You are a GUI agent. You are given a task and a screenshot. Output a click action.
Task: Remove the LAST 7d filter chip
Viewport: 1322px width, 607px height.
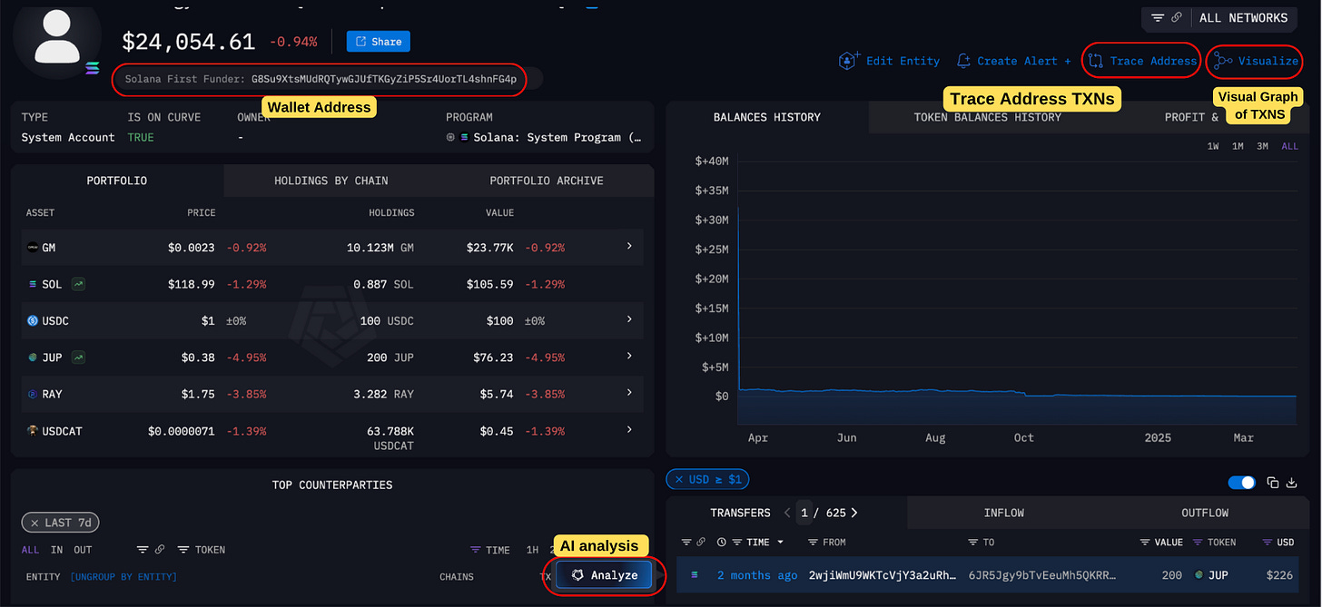[x=35, y=523]
